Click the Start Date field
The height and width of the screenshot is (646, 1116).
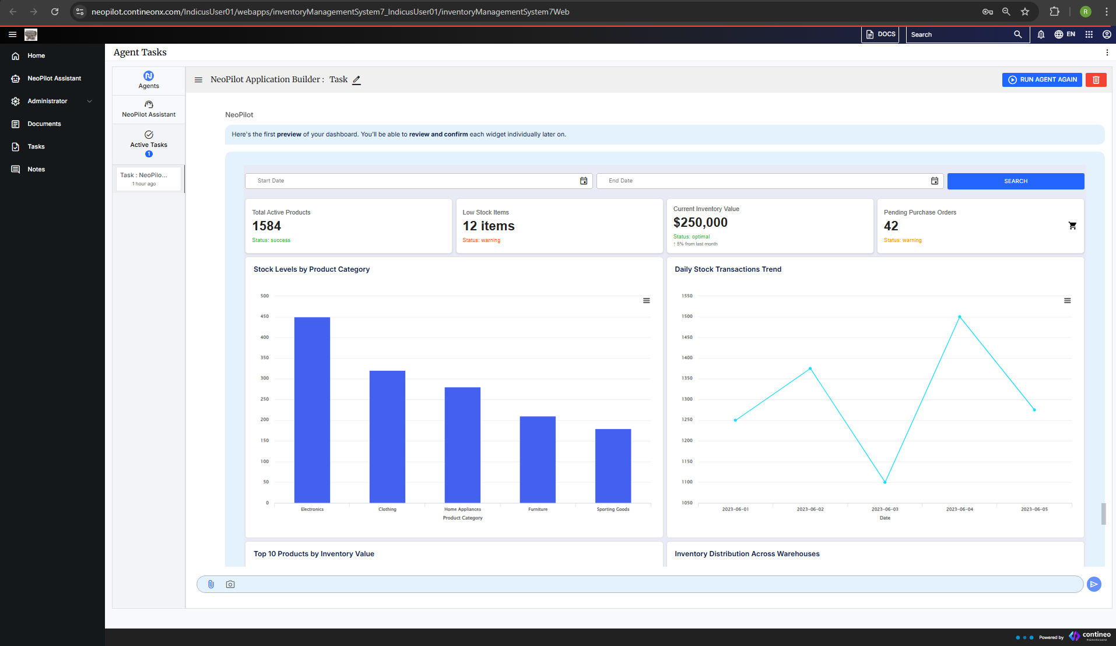click(419, 181)
